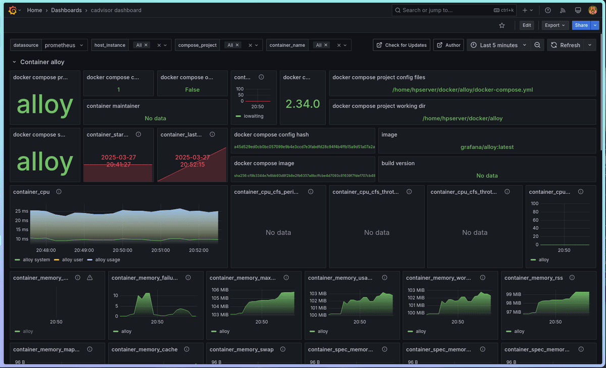Expand the host_instance variable dropdown
Image resolution: width=606 pixels, height=368 pixels.
(x=165, y=45)
